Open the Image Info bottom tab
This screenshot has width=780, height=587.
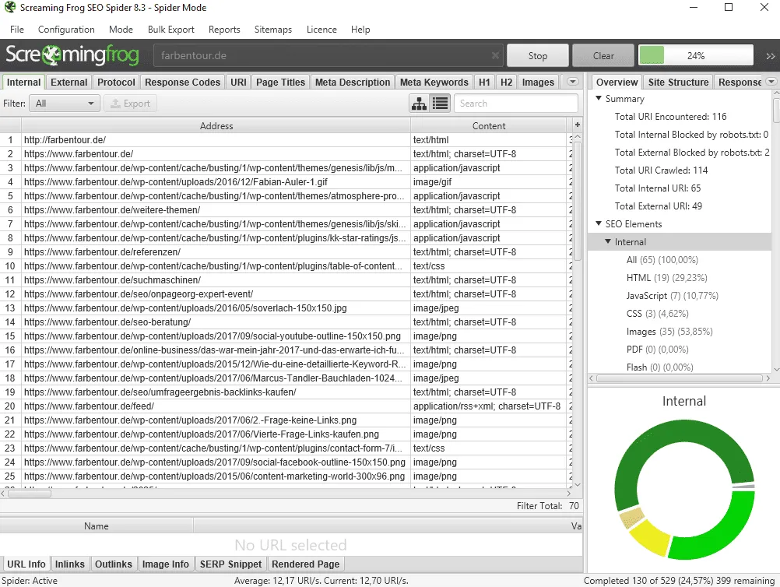(166, 564)
